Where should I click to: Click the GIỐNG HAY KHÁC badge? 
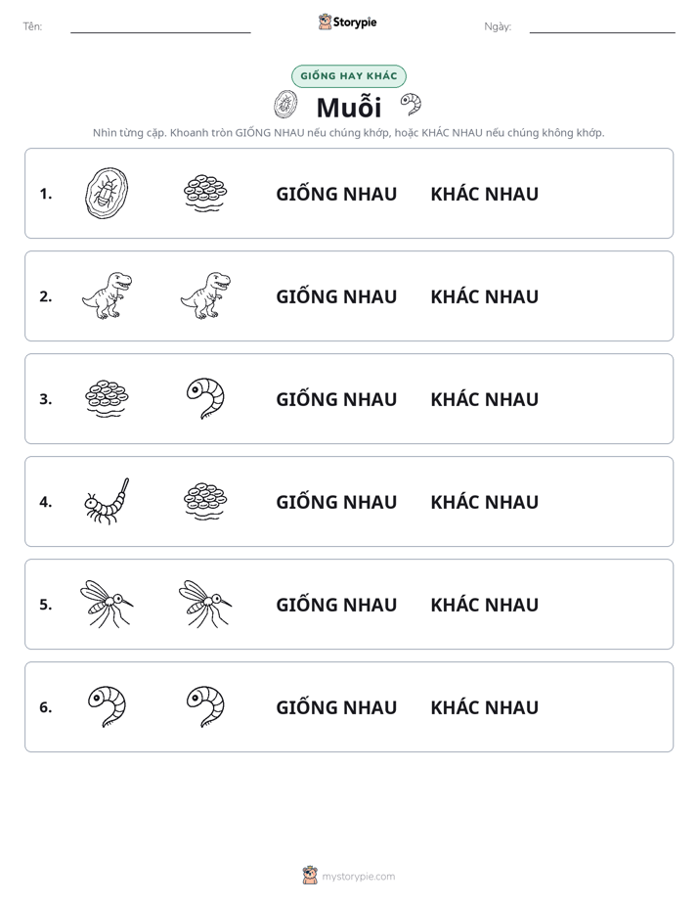pos(349,76)
